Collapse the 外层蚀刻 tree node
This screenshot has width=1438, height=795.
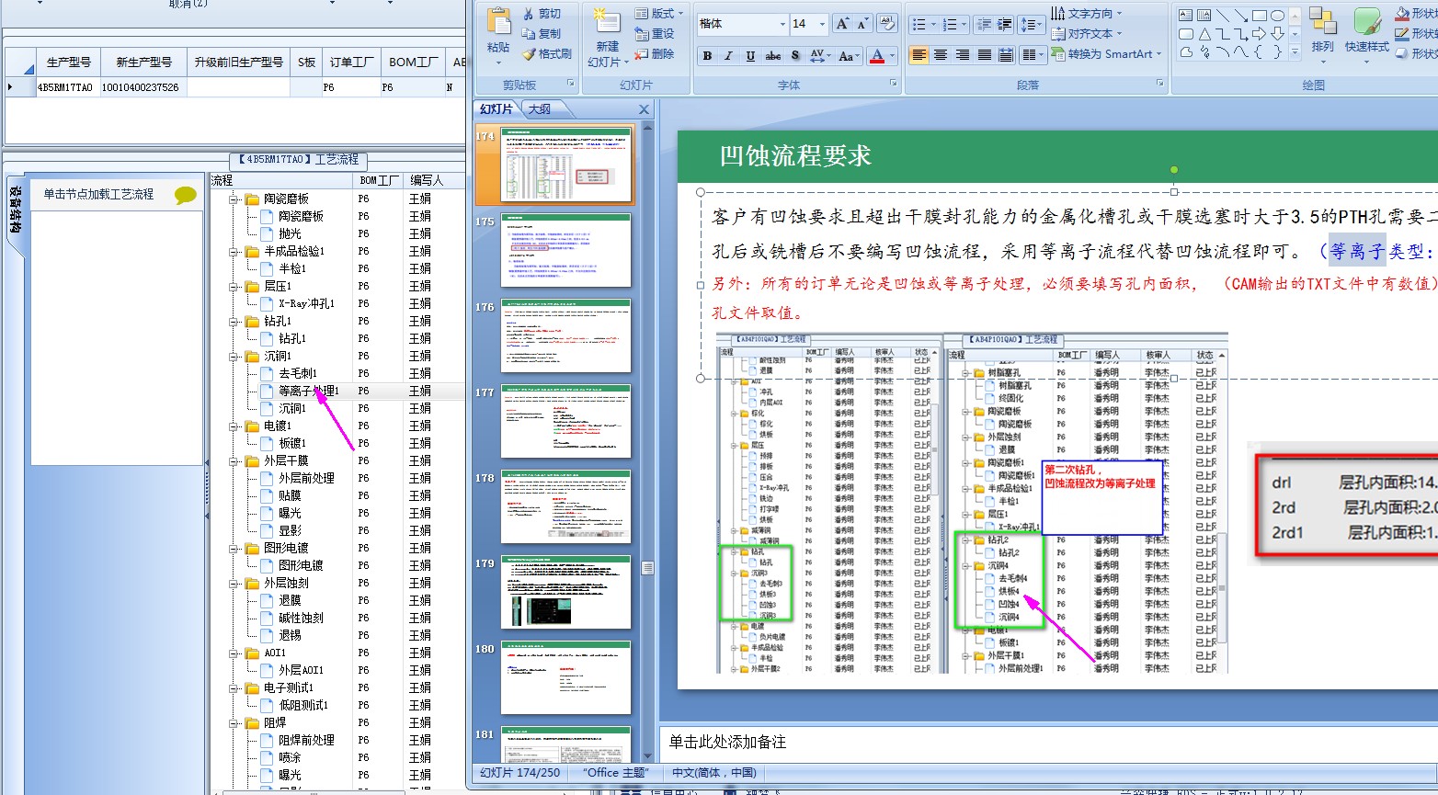coord(234,584)
